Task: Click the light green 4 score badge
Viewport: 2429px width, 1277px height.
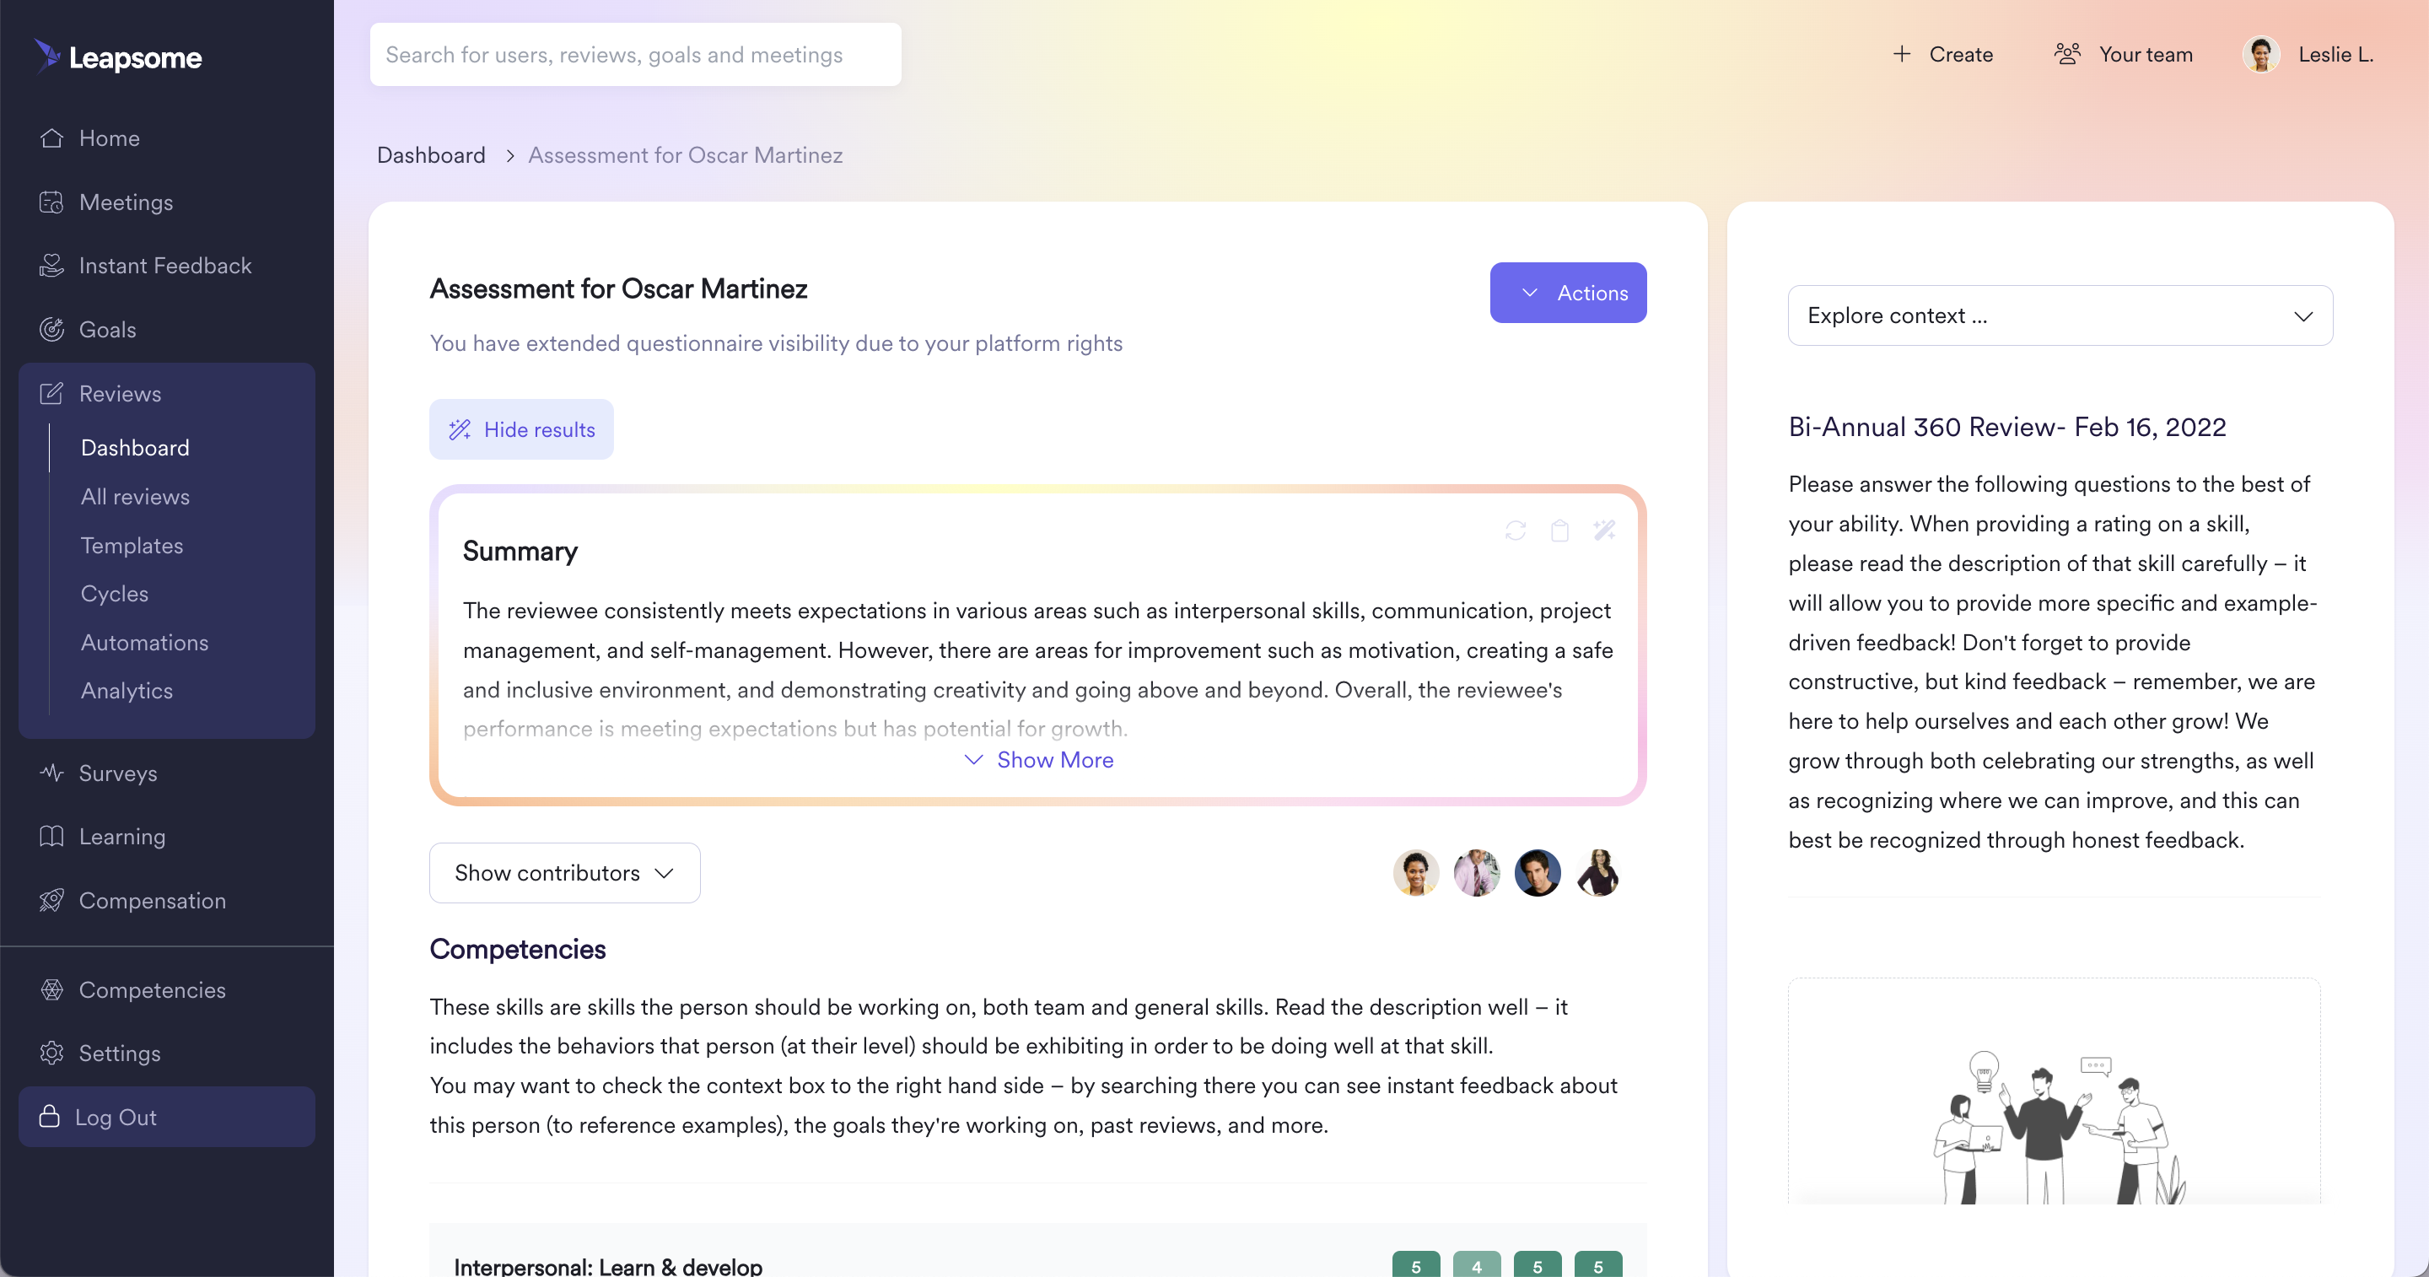Action: (1476, 1264)
